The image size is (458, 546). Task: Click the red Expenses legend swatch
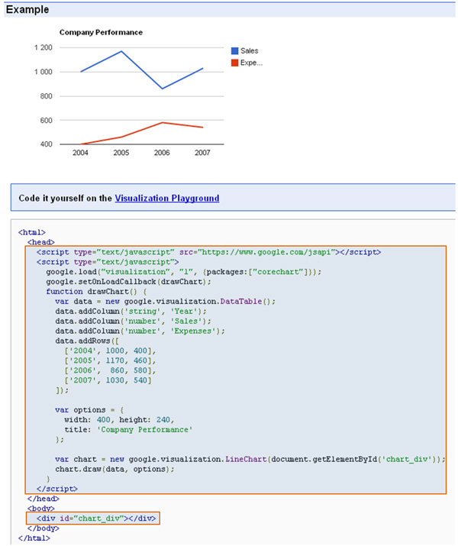coord(235,63)
